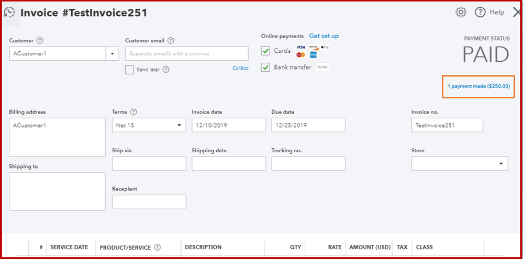This screenshot has width=523, height=259.
Task: Click the Recepient field
Action: click(149, 202)
